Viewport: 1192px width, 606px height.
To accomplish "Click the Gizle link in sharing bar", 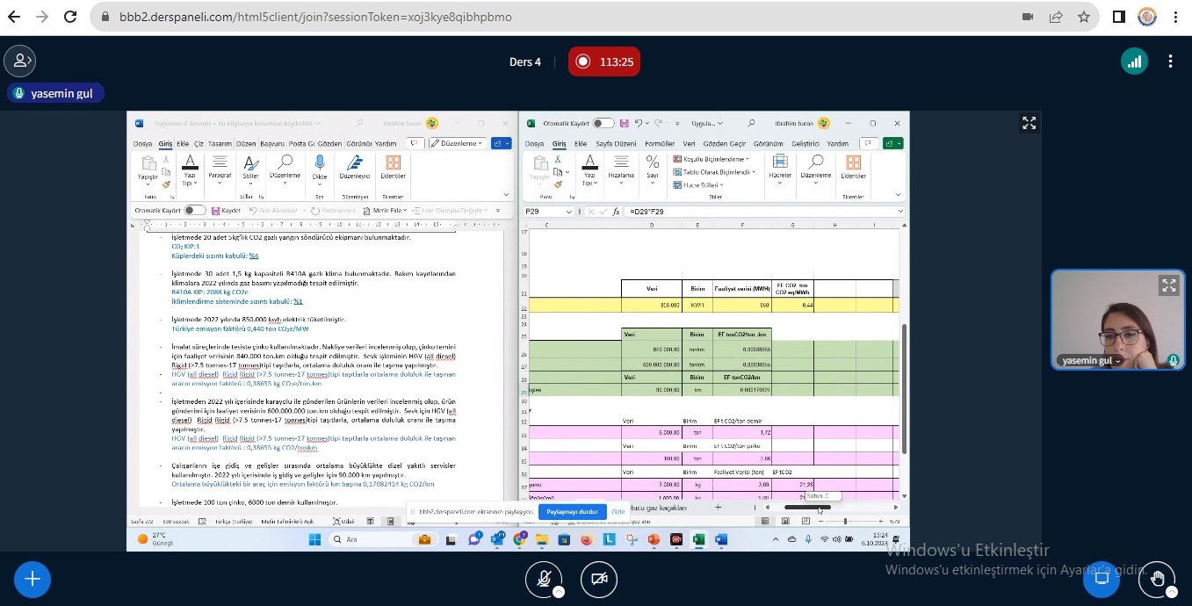I will pos(618,512).
